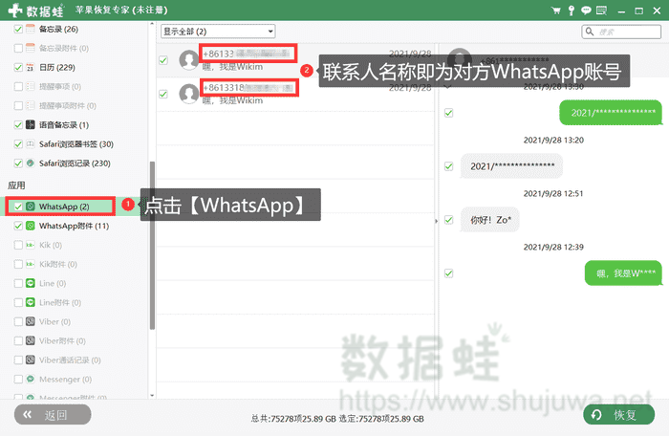Click in the search input field
The height and width of the screenshot is (436, 669).
621,32
